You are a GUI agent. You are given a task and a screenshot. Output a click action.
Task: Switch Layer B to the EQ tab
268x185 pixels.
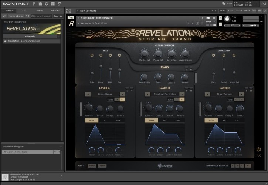pyautogui.click(x=164, y=120)
